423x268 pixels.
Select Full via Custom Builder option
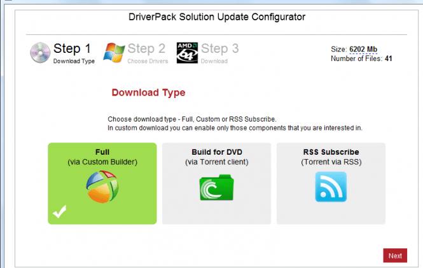point(102,183)
